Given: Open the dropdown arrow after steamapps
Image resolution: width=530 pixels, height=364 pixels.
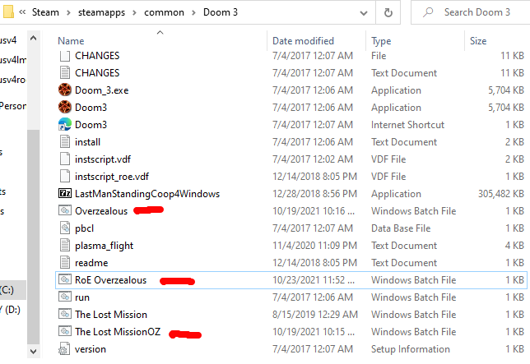Looking at the screenshot, I should 134,13.
